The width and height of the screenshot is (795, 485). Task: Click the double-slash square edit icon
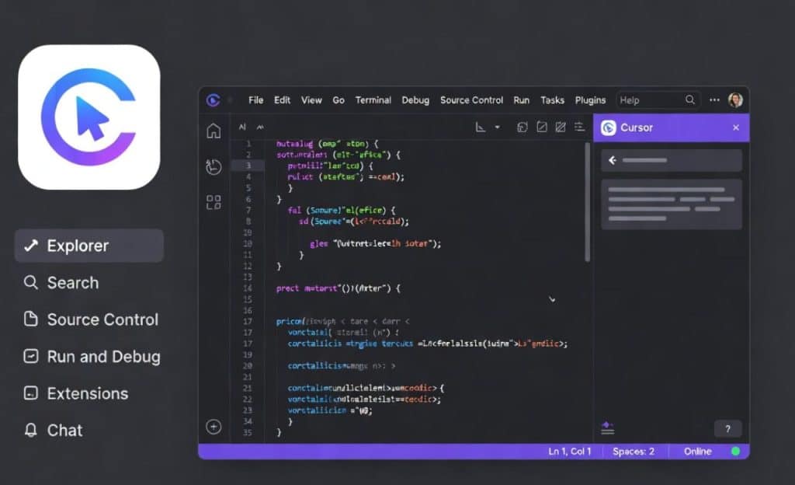pyautogui.click(x=561, y=127)
